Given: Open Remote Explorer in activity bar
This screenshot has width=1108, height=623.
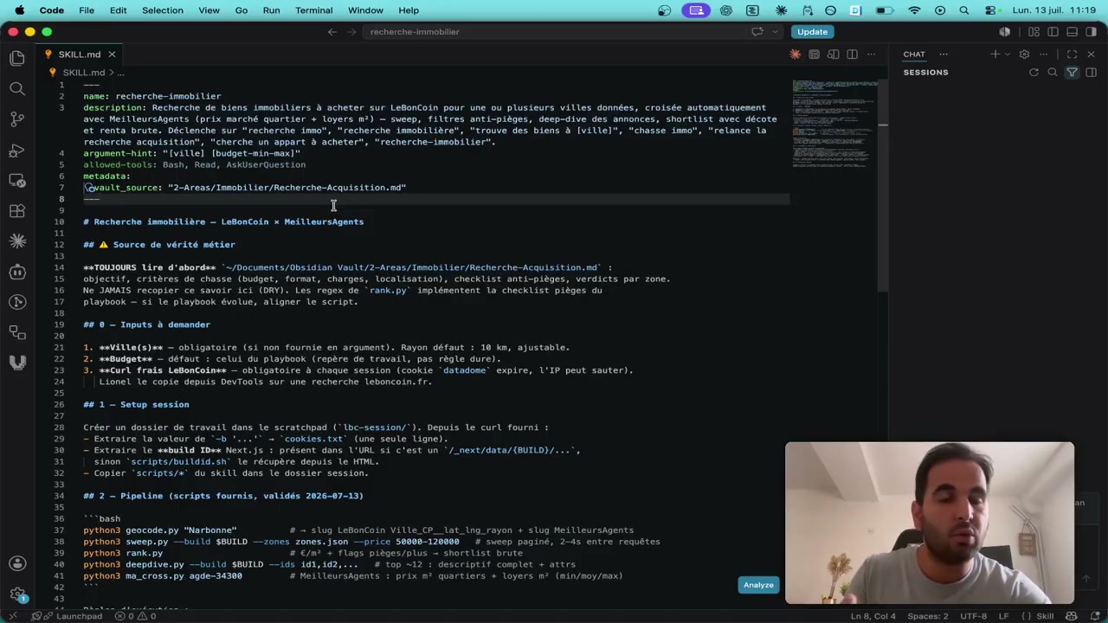Looking at the screenshot, I should [x=17, y=180].
